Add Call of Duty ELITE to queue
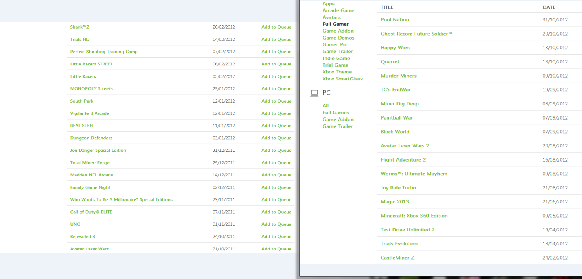 (x=276, y=212)
